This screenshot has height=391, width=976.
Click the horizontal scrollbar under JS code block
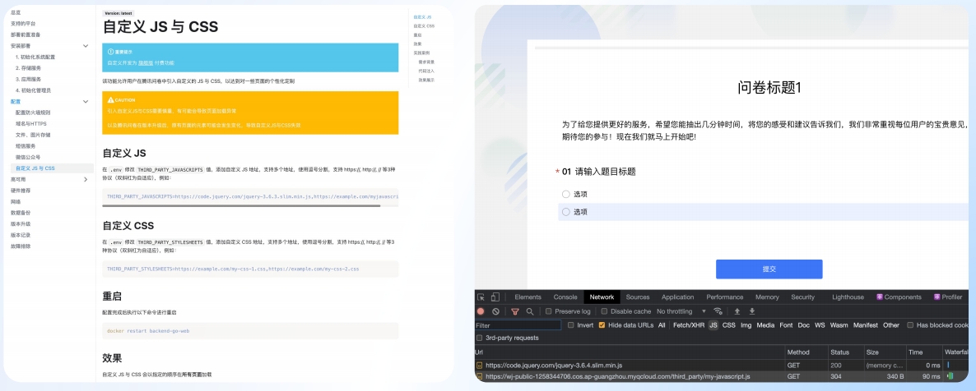pos(241,205)
